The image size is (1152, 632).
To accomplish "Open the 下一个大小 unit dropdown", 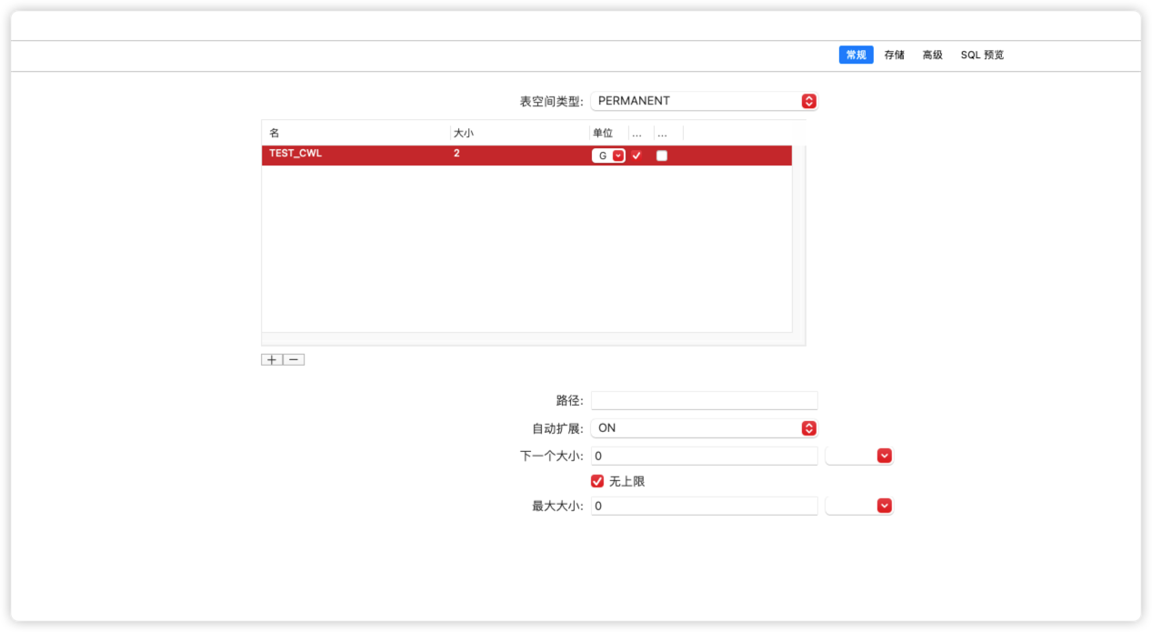I will [x=859, y=456].
